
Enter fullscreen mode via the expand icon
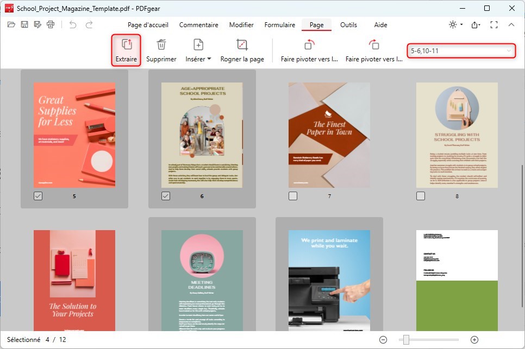coord(493,24)
